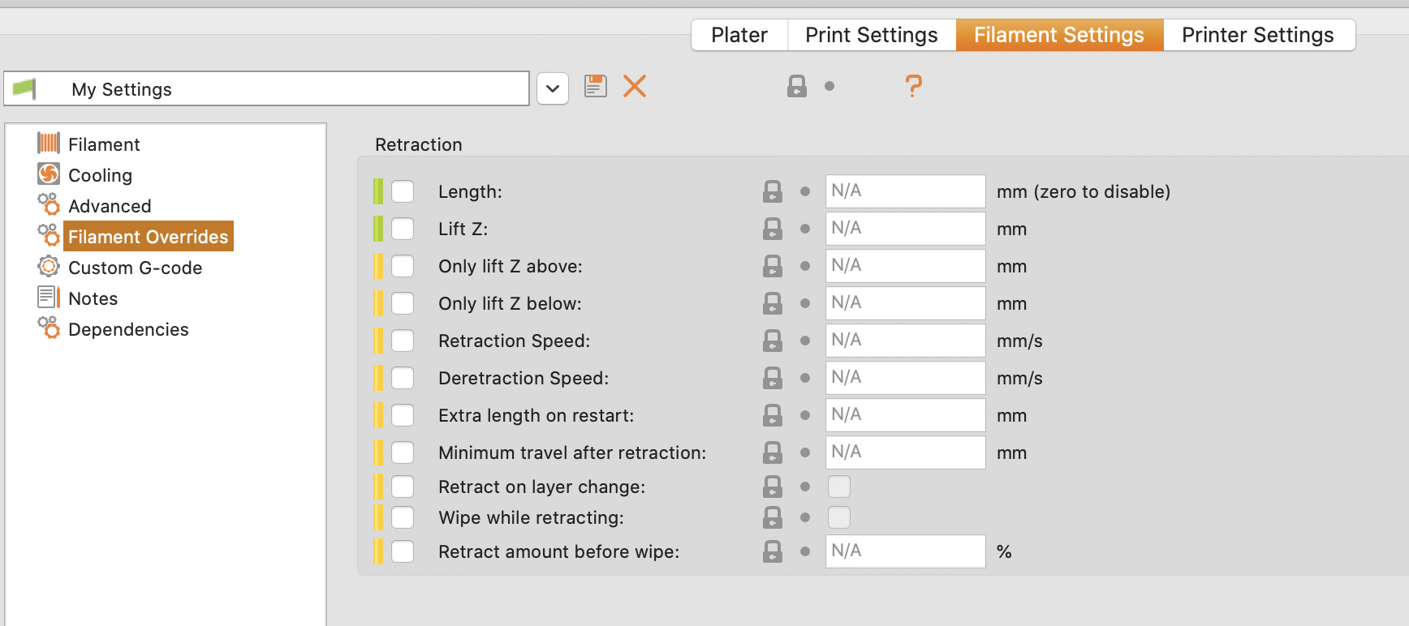Screen dimensions: 1409x626
Task: Switch to the Printer Settings tab
Action: pos(1258,35)
